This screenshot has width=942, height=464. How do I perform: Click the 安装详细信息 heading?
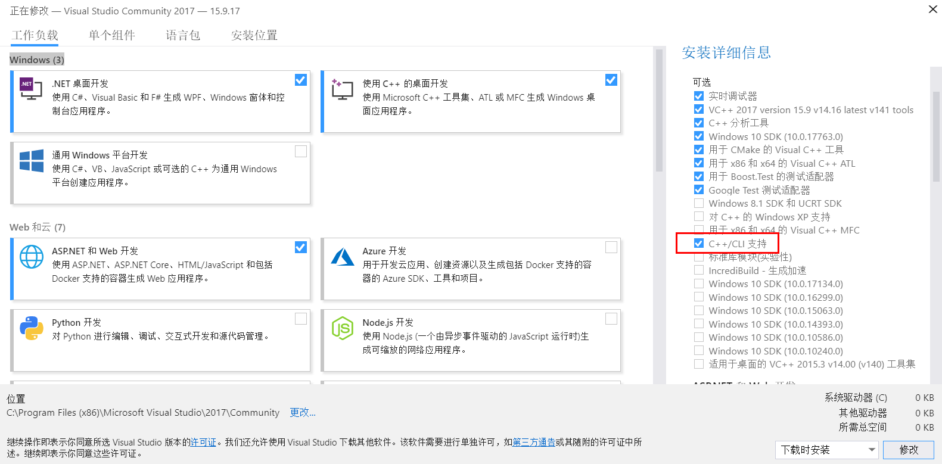pos(726,53)
